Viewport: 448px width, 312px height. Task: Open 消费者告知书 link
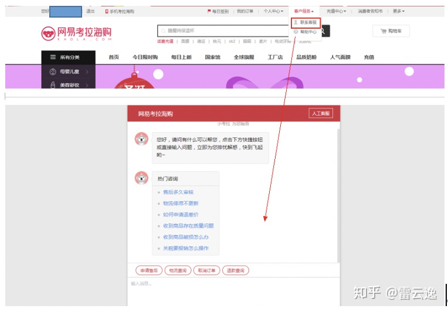pos(370,11)
